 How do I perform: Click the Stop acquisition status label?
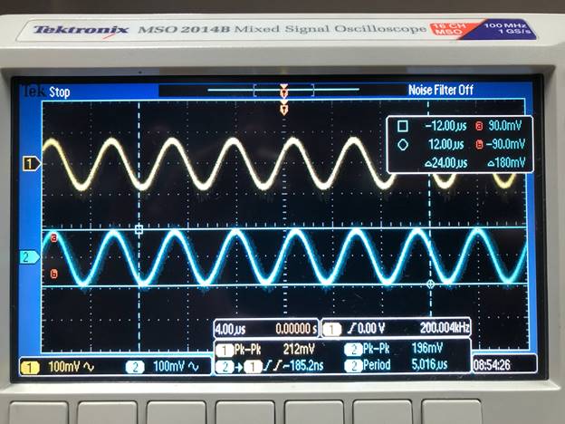(60, 92)
